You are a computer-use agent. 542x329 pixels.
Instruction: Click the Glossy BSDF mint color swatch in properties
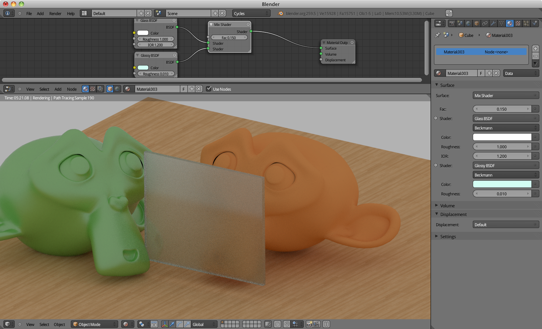[502, 184]
